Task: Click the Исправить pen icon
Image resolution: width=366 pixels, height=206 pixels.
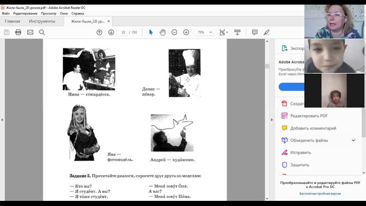Action: point(284,153)
